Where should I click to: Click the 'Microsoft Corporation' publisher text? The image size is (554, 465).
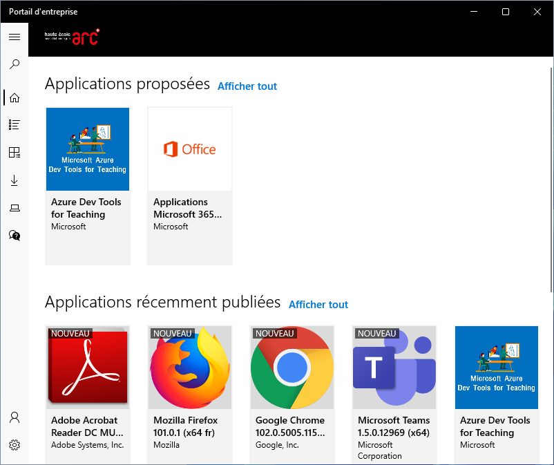coord(379,450)
